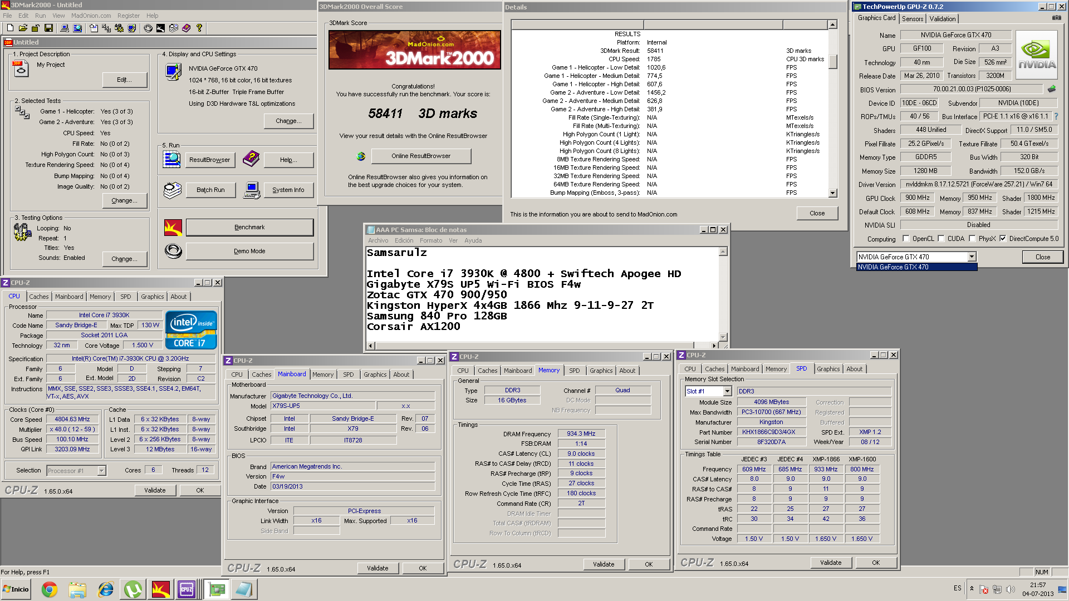Image resolution: width=1069 pixels, height=601 pixels.
Task: Click the Selected Tests checkmarks toolbar icon
Action: (x=106, y=28)
